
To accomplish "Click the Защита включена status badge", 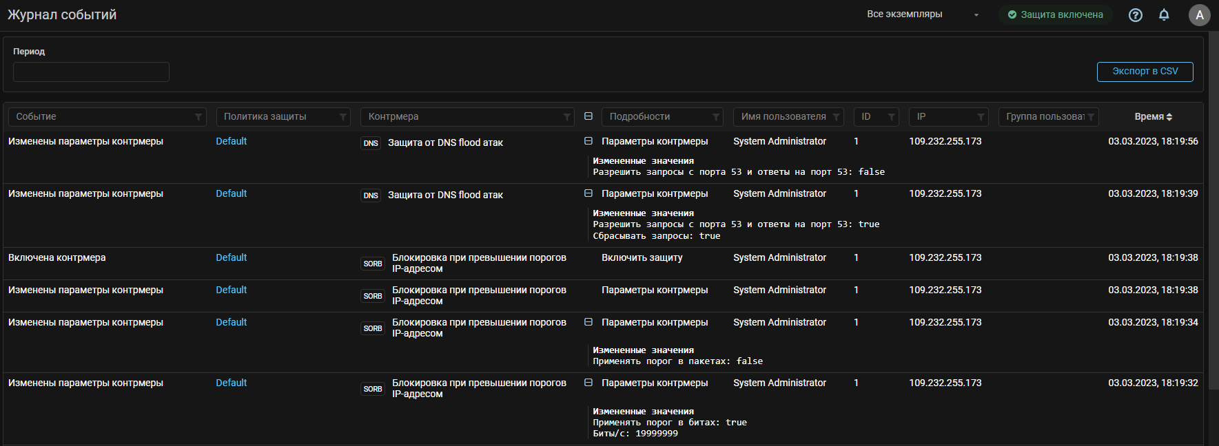I will point(1055,14).
